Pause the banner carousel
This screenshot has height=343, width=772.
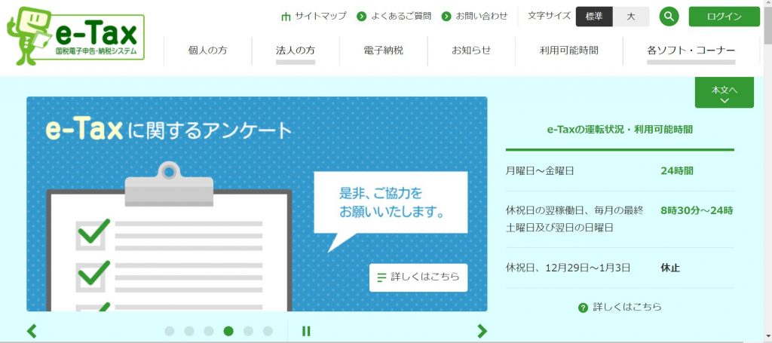(306, 331)
